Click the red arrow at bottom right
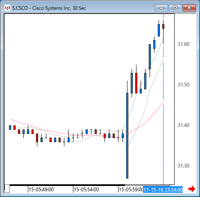The width and height of the screenshot is (200, 197). (x=192, y=189)
